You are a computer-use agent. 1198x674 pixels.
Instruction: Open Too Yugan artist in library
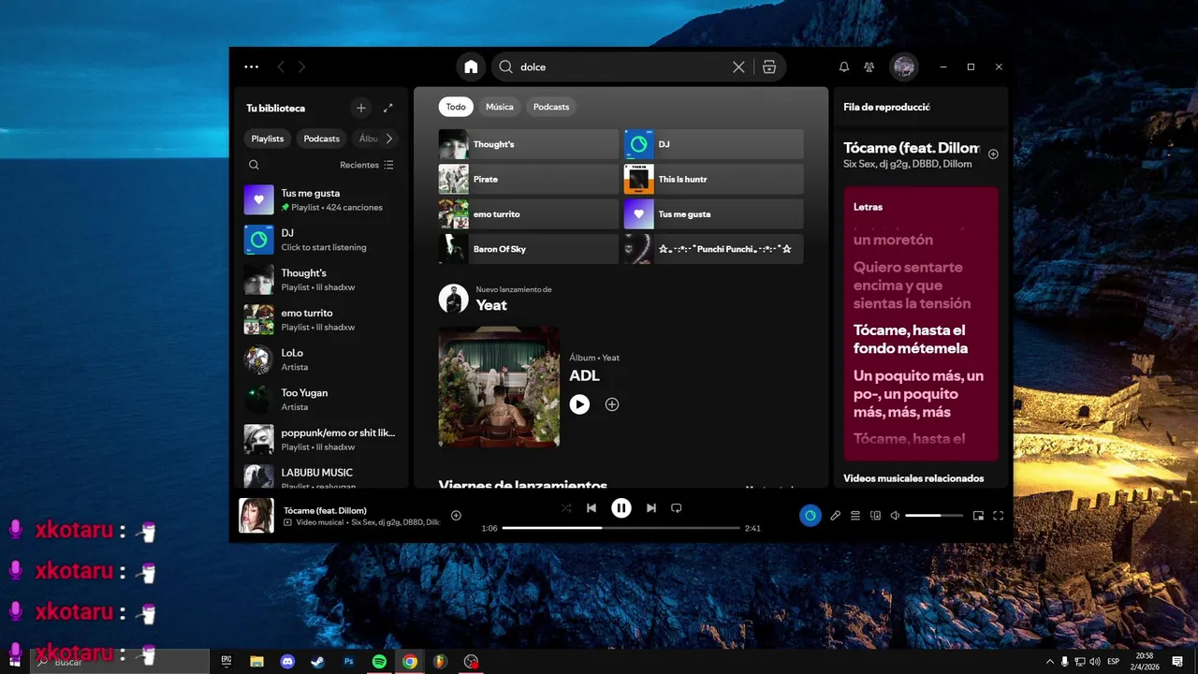pyautogui.click(x=321, y=400)
